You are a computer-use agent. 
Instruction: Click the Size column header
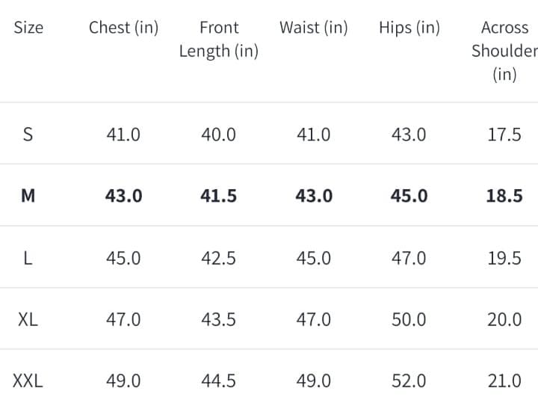pos(28,28)
